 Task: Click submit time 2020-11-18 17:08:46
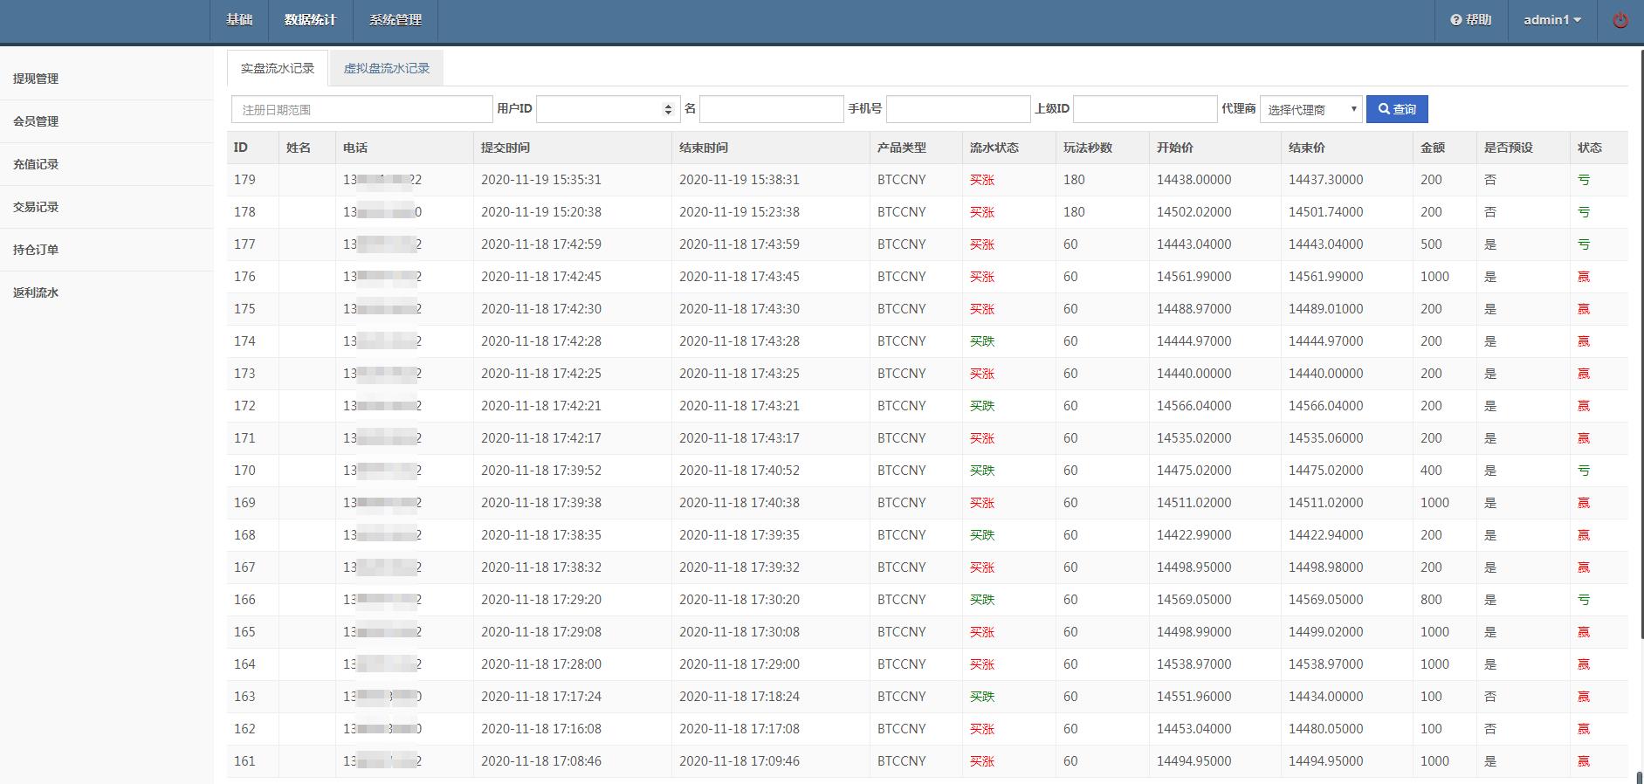pyautogui.click(x=541, y=761)
